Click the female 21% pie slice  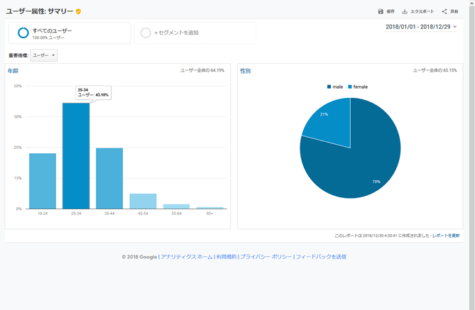[x=332, y=124]
